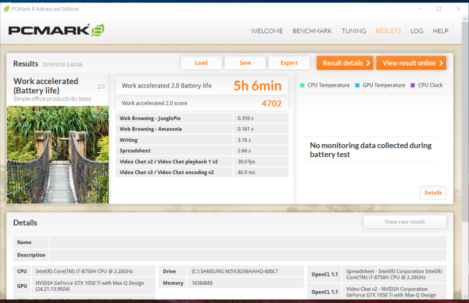The image size is (469, 303).
Task: Open the HELP tab
Action: (x=440, y=31)
